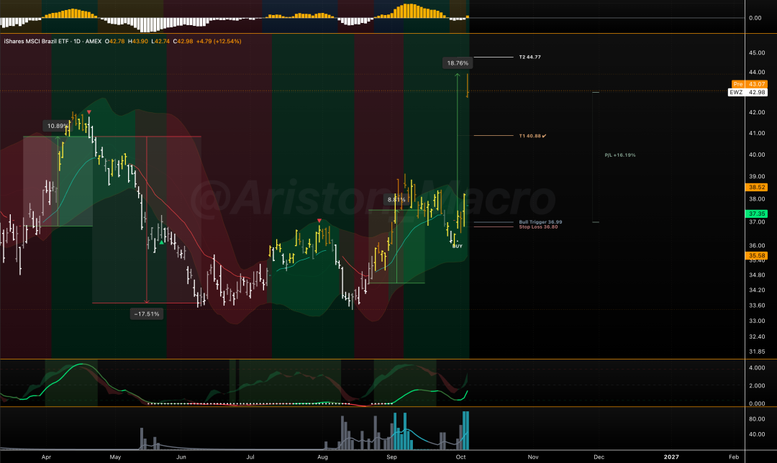Image resolution: width=777 pixels, height=463 pixels.
Task: Click the Oct label on time axis
Action: (461, 457)
